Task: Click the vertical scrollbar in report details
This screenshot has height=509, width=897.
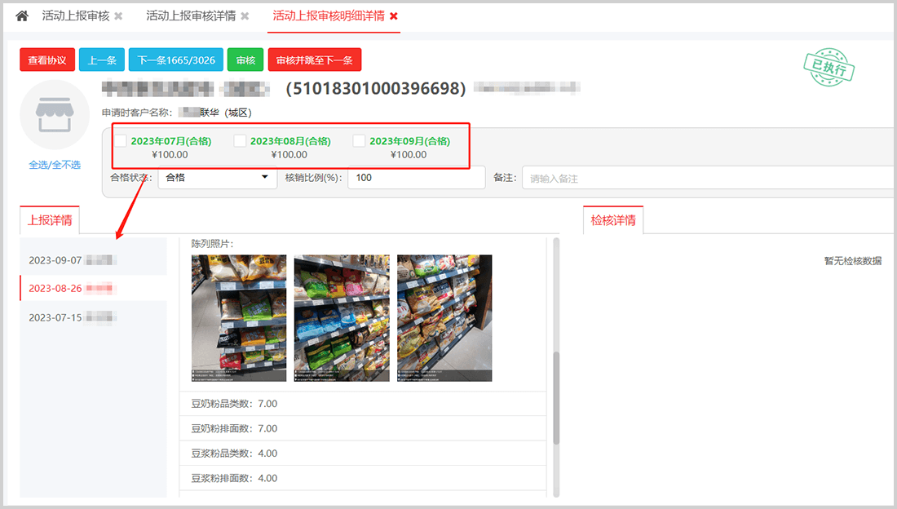Action: point(556,398)
